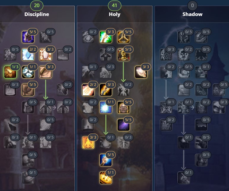229x191 pixels.
Task: Select the Spirit of Redemption talent at 1/1
Action: point(106,107)
